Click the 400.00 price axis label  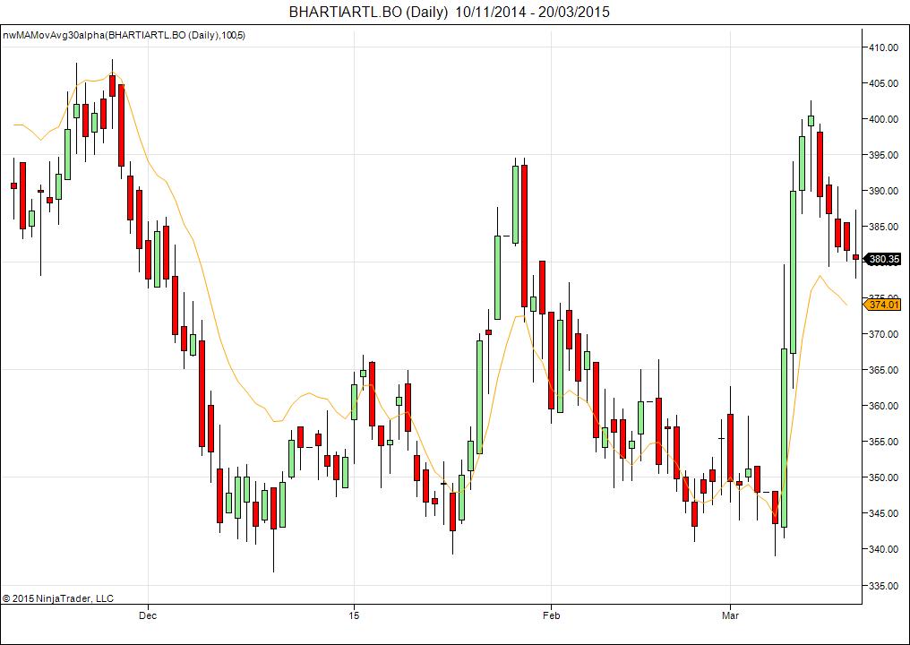coord(884,119)
